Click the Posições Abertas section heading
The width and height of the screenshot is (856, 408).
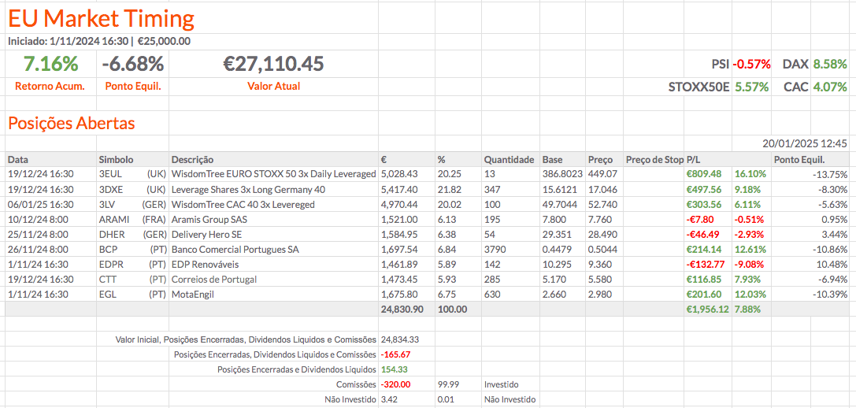72,124
